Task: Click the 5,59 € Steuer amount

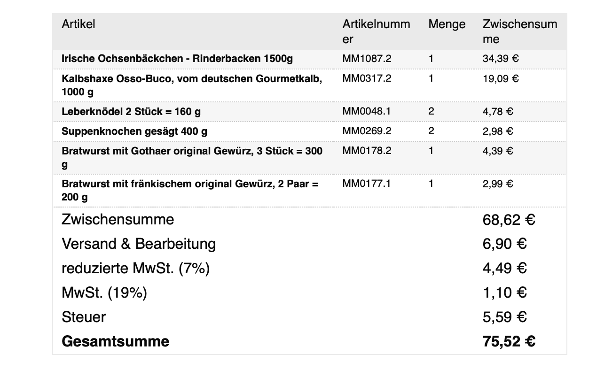Action: click(504, 317)
